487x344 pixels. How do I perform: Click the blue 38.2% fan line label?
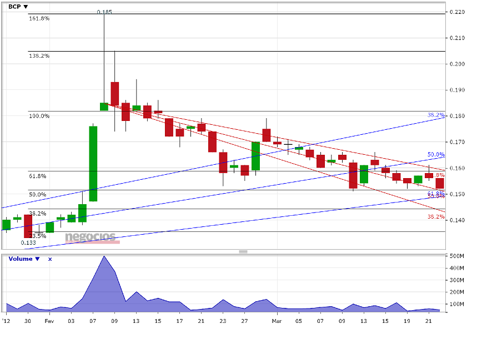[x=436, y=115]
